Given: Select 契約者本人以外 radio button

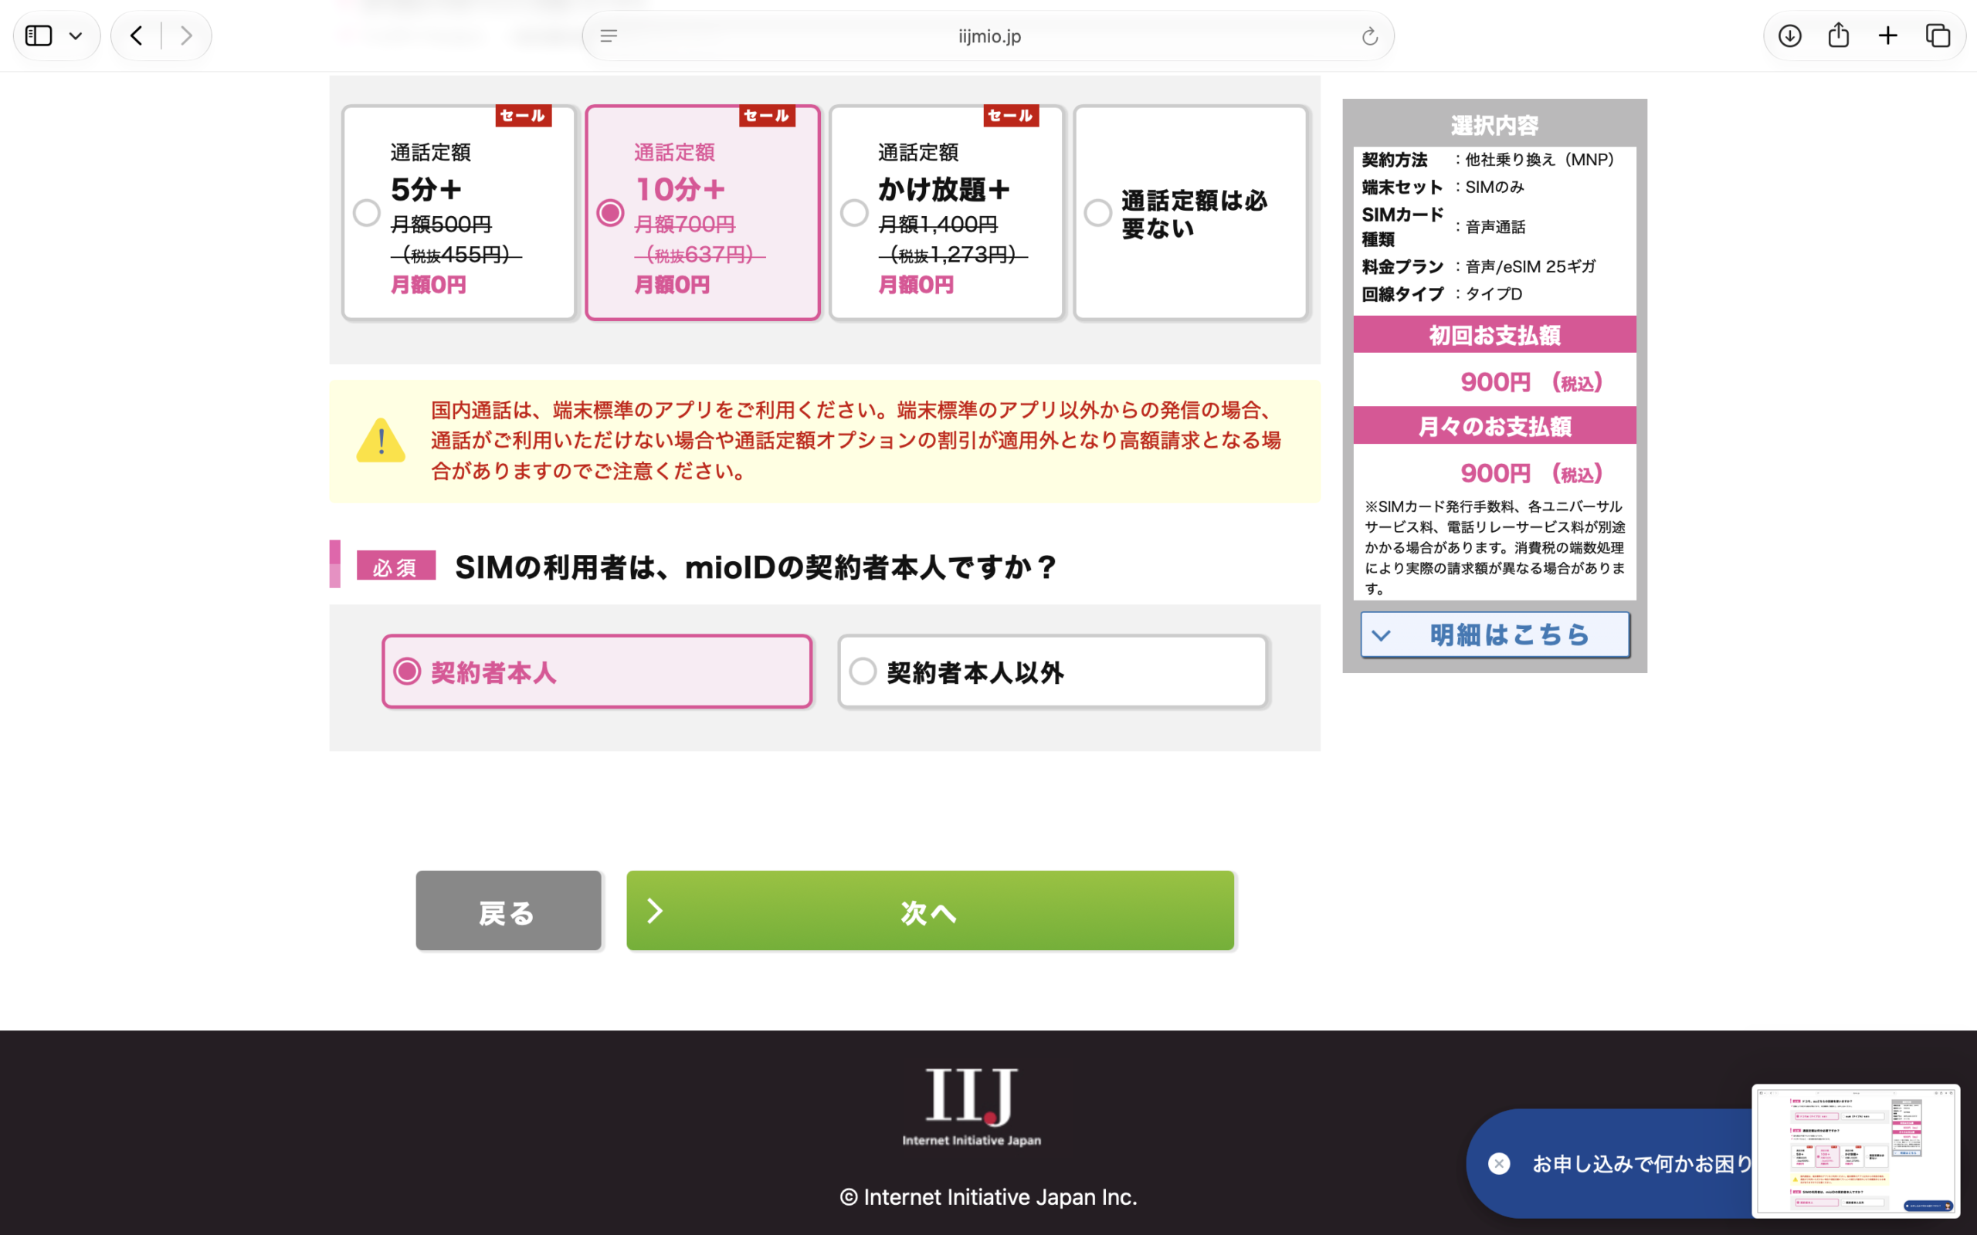Looking at the screenshot, I should pyautogui.click(x=863, y=672).
